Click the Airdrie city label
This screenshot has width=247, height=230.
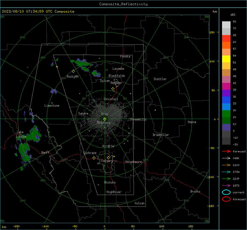(108, 146)
